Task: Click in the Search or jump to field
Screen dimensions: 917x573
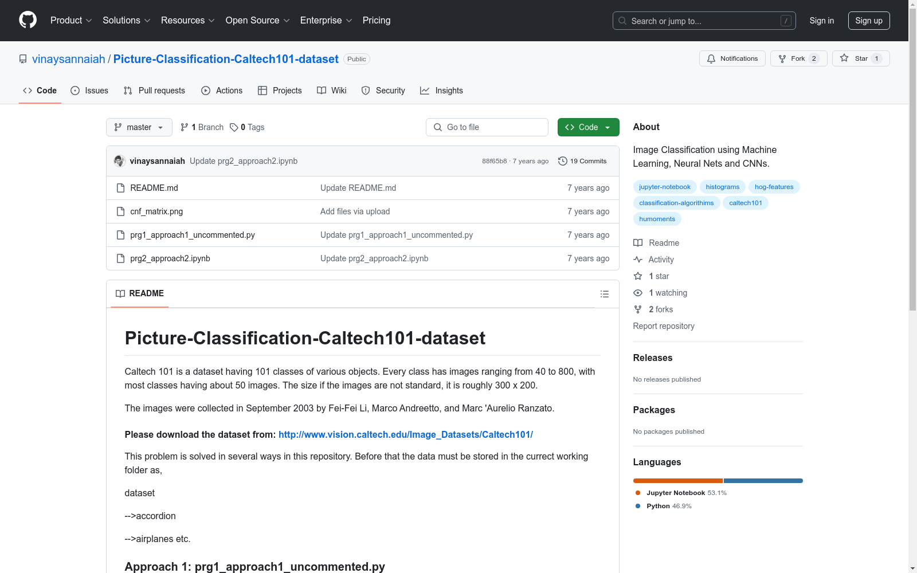Action: click(704, 21)
